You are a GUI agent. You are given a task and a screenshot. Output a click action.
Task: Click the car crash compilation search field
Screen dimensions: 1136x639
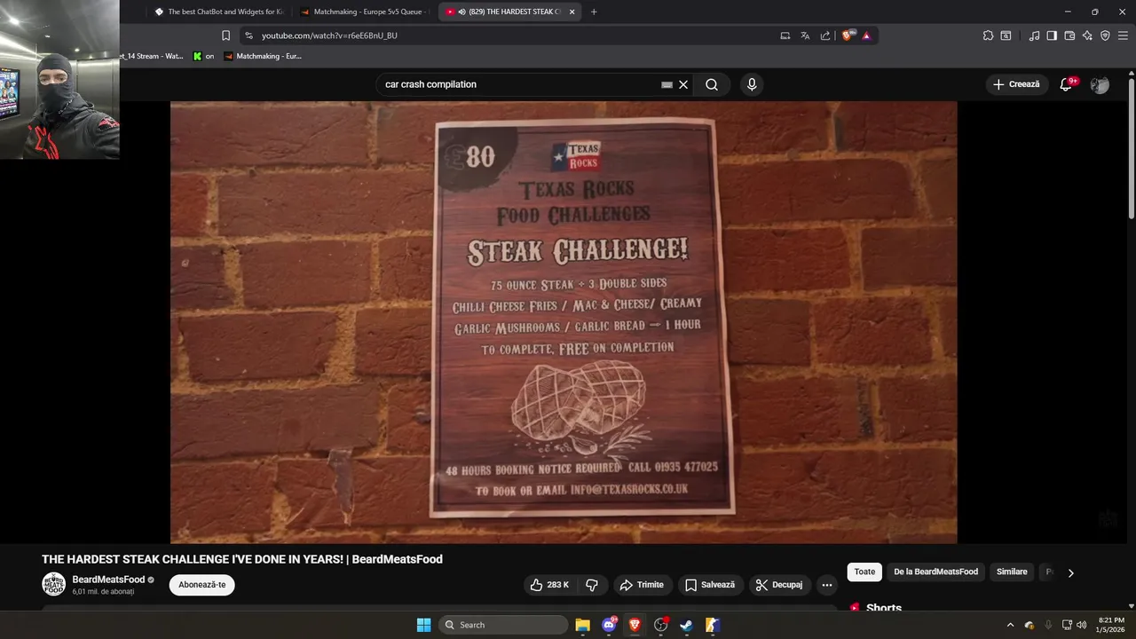pos(519,84)
